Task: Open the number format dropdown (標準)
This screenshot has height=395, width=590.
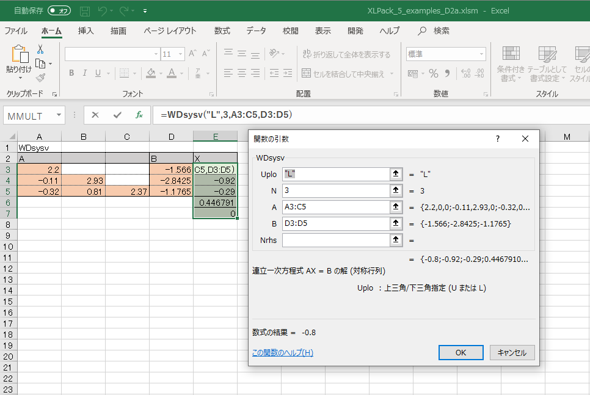Action: [x=481, y=54]
